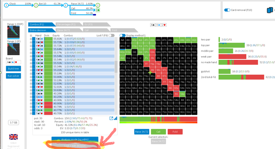This screenshot has height=149, width=275.
Task: Select the 54s cell in matrix
Action: pos(182,94)
